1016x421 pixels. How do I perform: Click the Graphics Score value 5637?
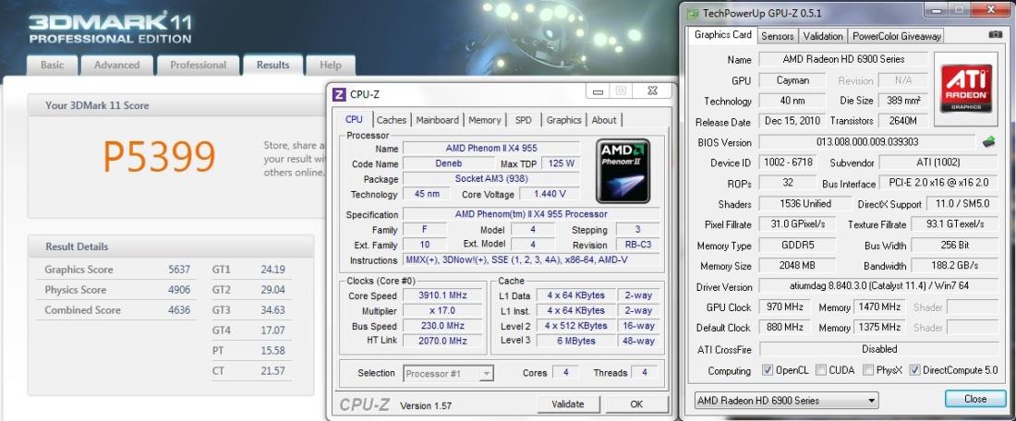179,270
